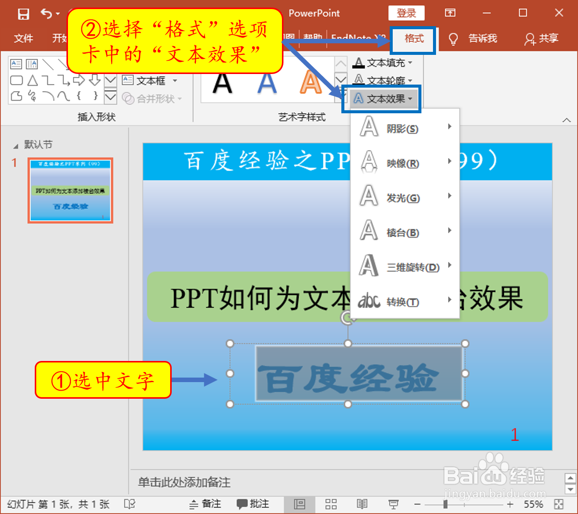Expand the full shapes gallery
578x514 pixels.
pos(111,97)
